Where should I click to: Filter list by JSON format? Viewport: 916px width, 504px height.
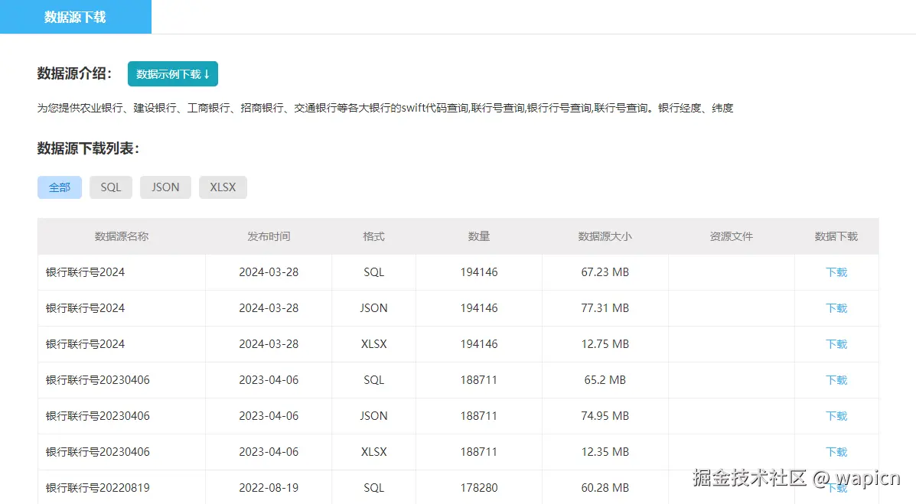(165, 187)
